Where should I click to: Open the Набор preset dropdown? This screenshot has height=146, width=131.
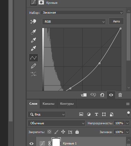pyautogui.click(x=82, y=13)
